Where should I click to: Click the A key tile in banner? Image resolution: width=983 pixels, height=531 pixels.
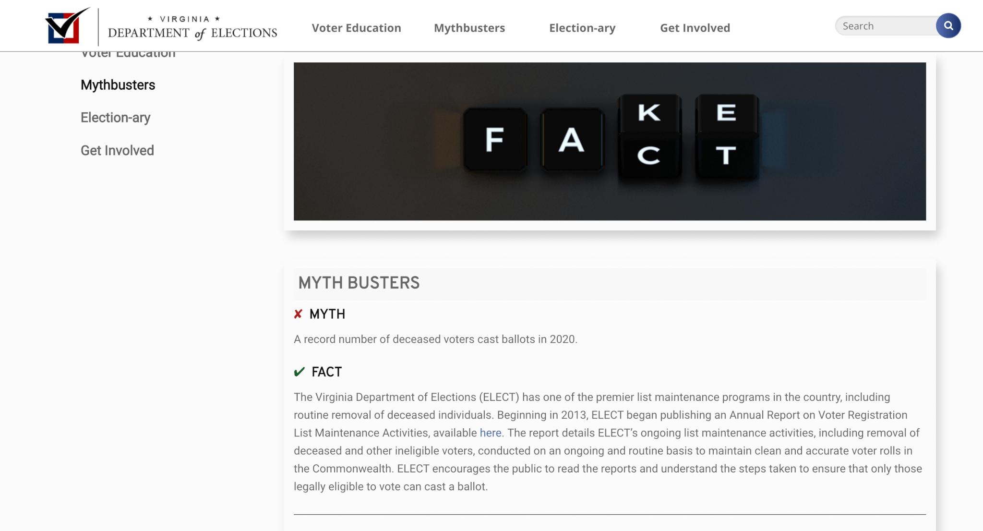point(572,140)
